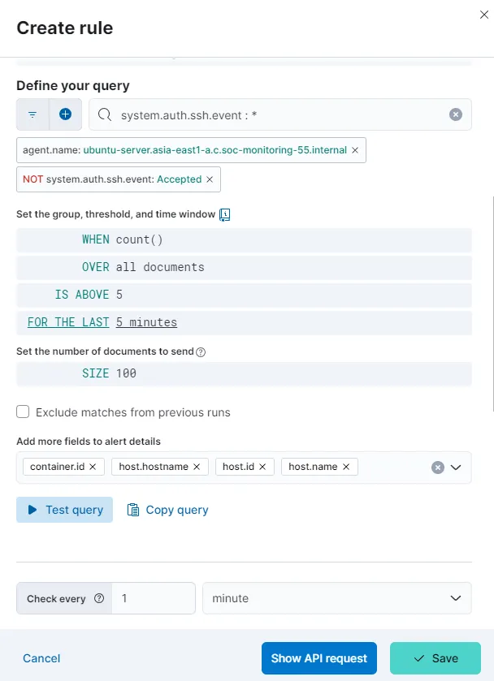Enable Exclude matches from previous runs
The width and height of the screenshot is (494, 681).
pos(23,412)
